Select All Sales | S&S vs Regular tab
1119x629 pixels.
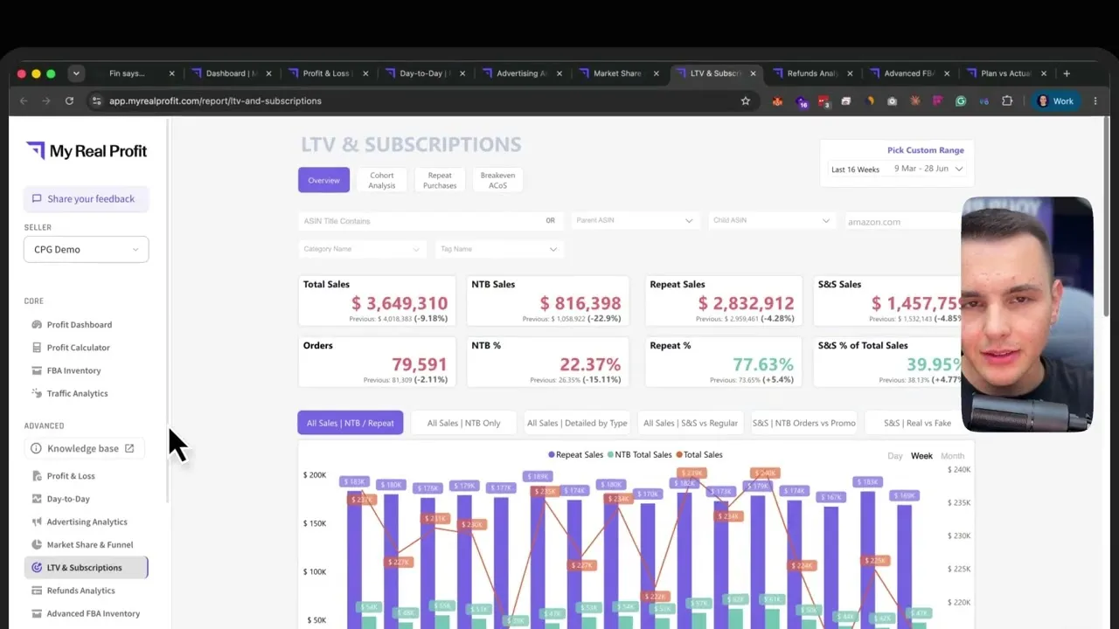pyautogui.click(x=691, y=423)
